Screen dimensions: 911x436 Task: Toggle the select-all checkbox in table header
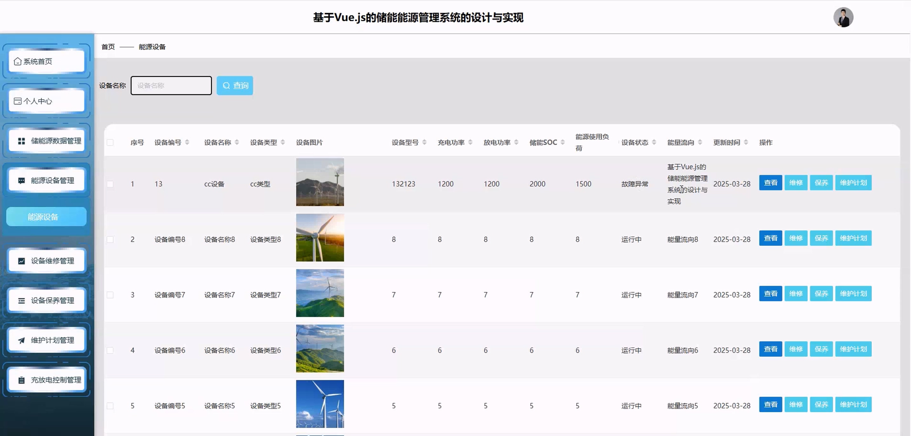click(110, 142)
